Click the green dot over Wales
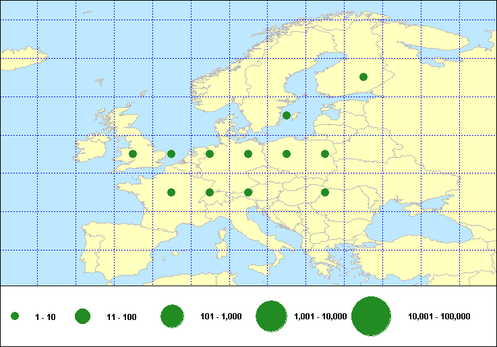The height and width of the screenshot is (347, 497). [x=133, y=154]
